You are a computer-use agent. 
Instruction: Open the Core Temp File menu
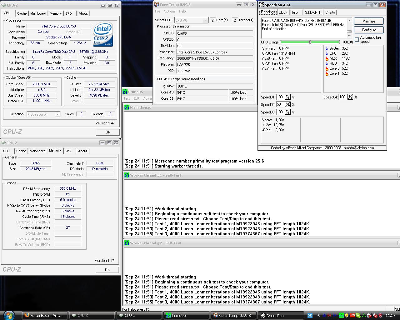pyautogui.click(x=157, y=11)
